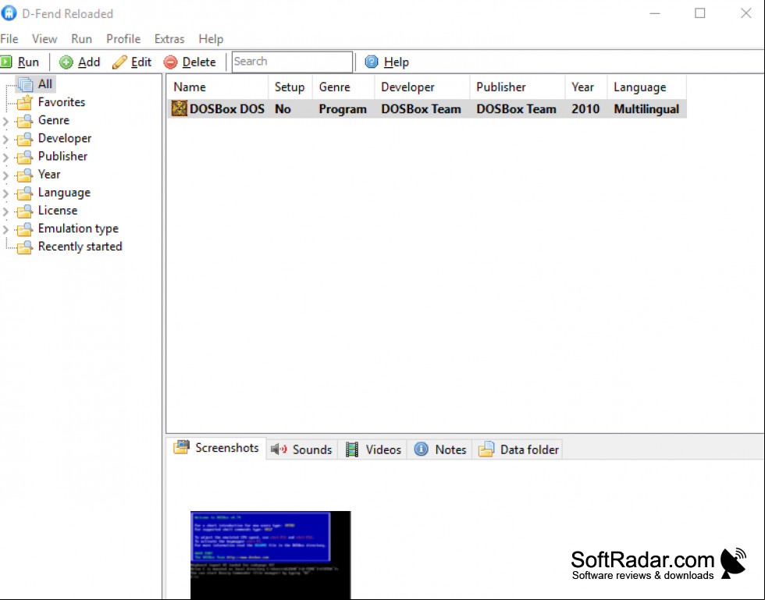
Task: Open the DOSBox screenshot thumbnail
Action: point(270,555)
